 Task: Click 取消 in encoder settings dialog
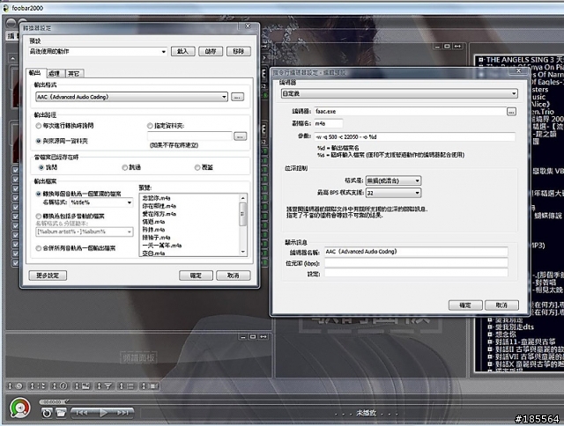[x=501, y=305]
